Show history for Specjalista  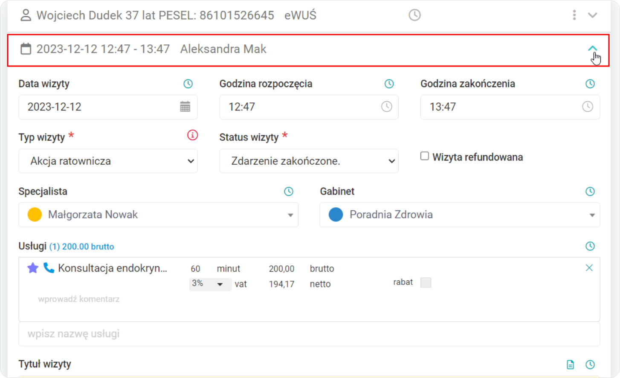289,192
